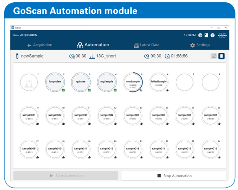Screen dimensions: 238x190
Task: Select empty position 8
Action: 210,82
